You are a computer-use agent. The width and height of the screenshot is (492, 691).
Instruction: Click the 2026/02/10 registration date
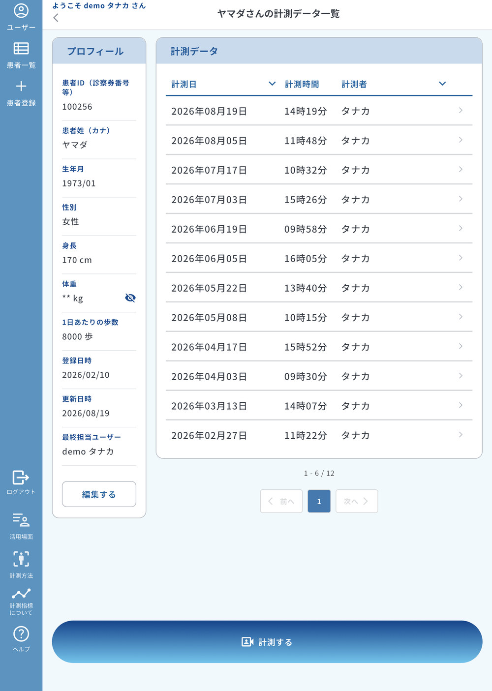click(86, 375)
